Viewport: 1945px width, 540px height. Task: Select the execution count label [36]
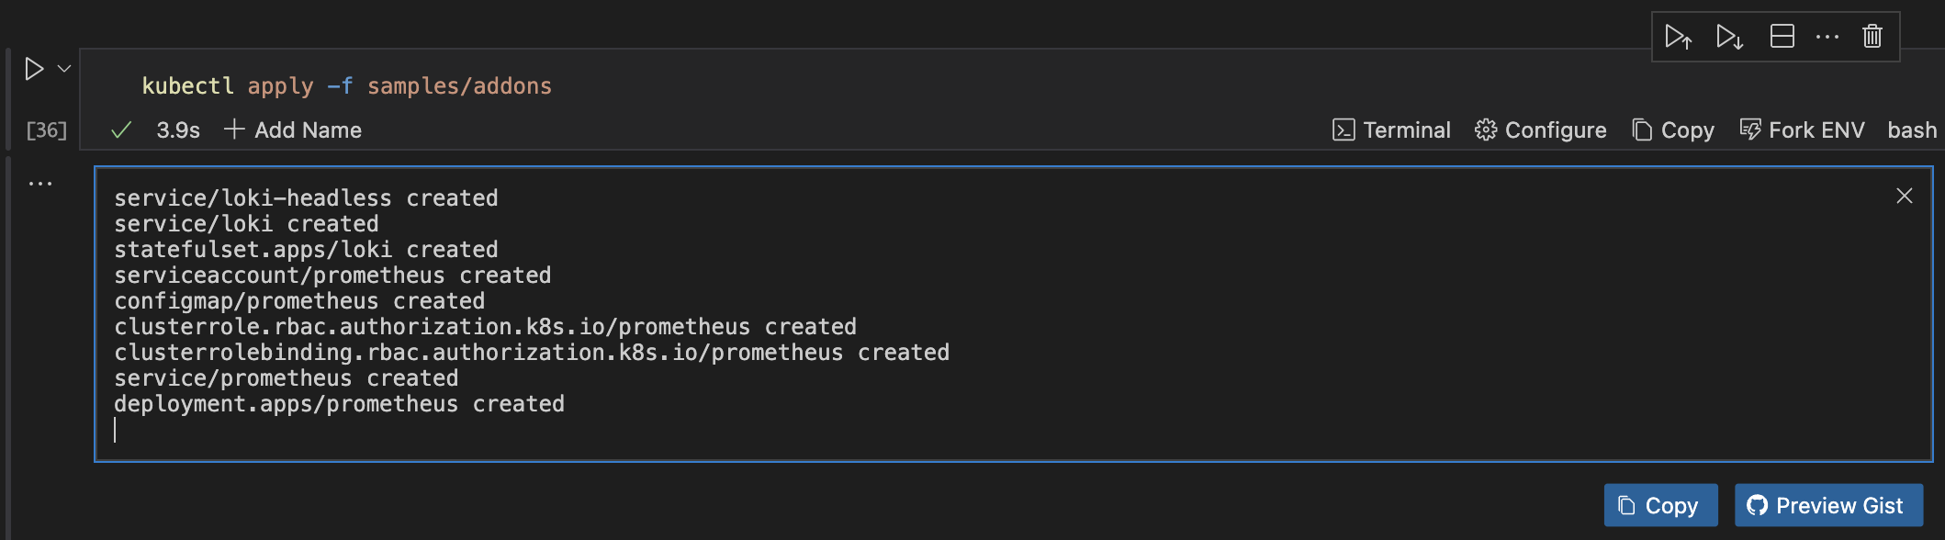46,129
